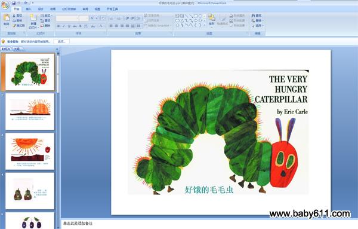Switch to the Insert ribbon tab
This screenshot has height=229, width=358.
(28, 9)
